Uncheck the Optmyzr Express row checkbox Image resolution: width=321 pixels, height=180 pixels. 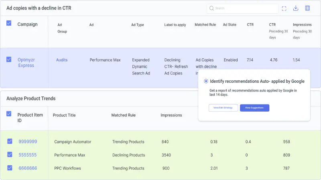tap(9, 59)
